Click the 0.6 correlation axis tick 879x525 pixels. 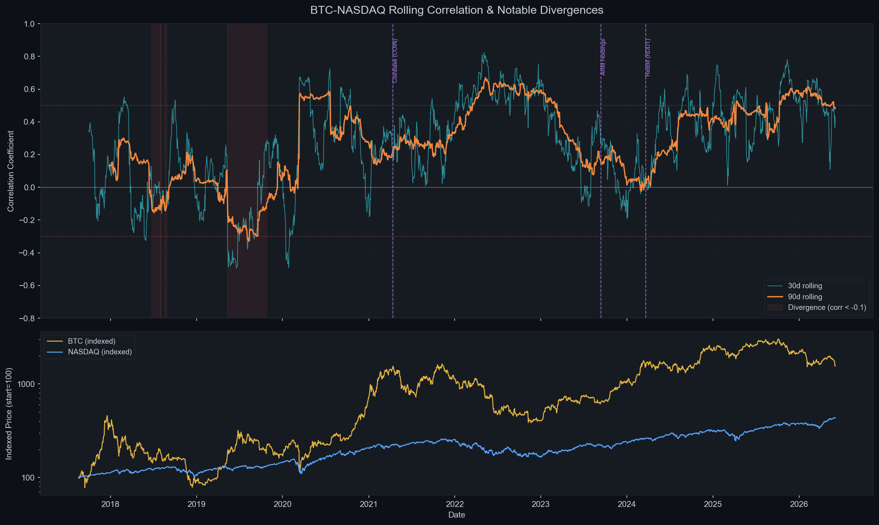pyautogui.click(x=29, y=89)
